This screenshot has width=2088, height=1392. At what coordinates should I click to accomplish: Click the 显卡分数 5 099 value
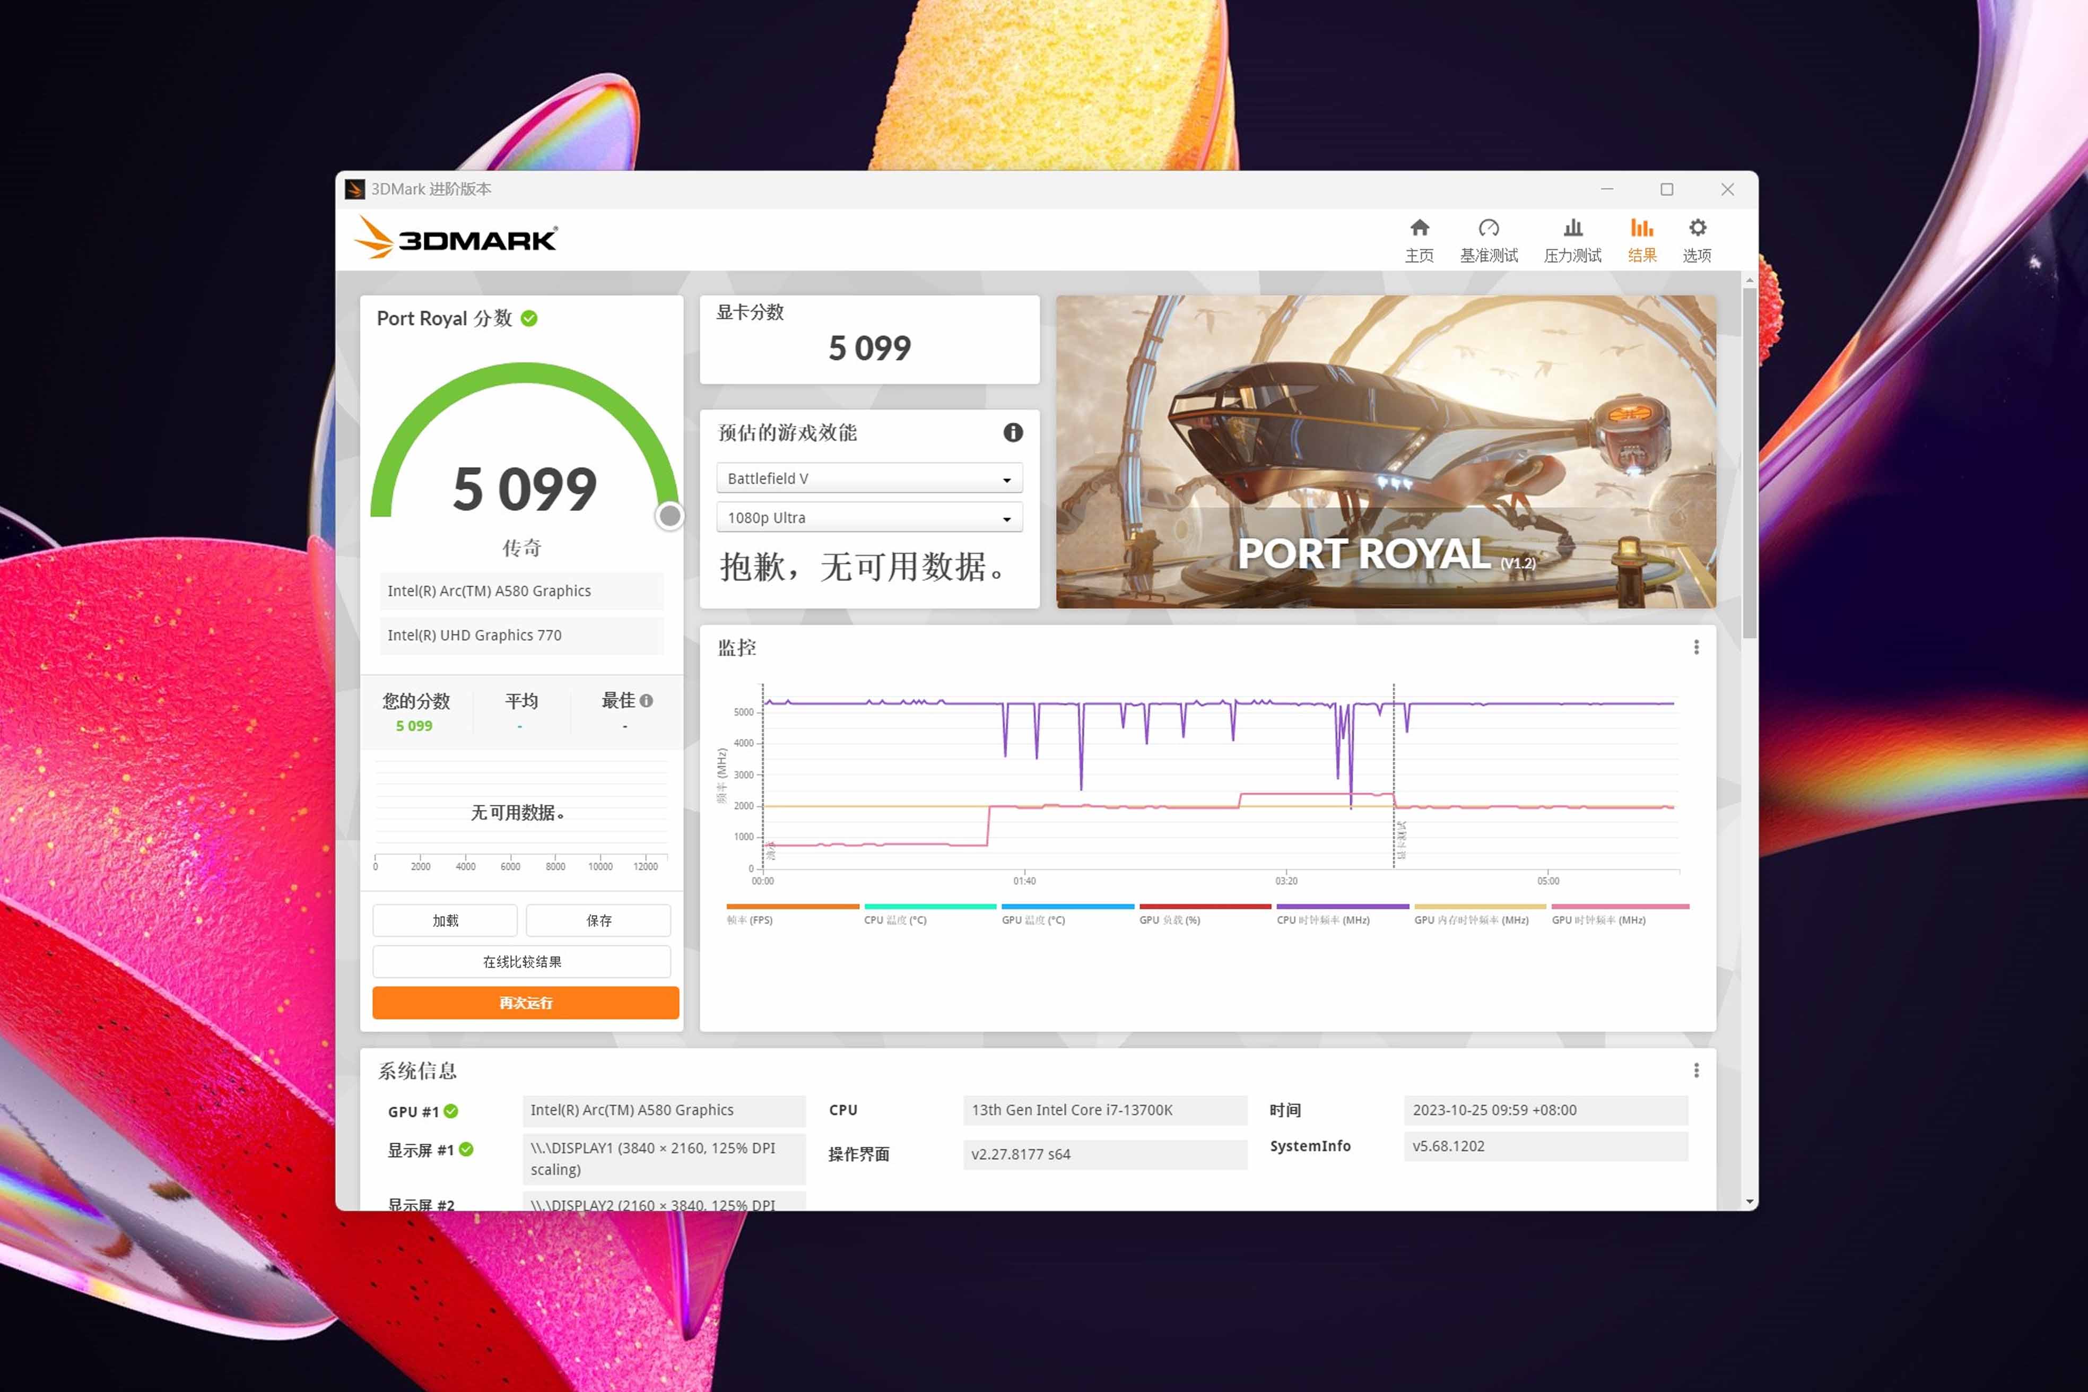coord(869,348)
